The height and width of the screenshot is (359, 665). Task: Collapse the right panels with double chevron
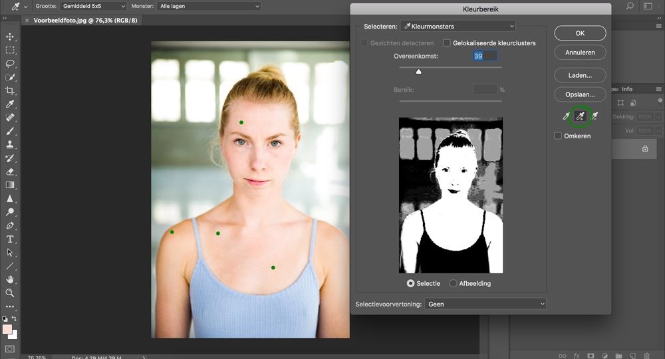coord(659,18)
